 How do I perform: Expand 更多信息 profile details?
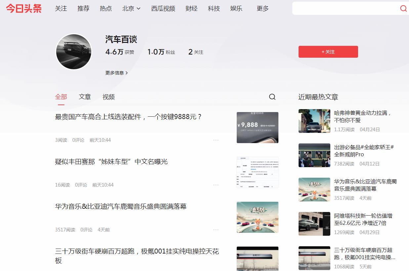point(116,73)
